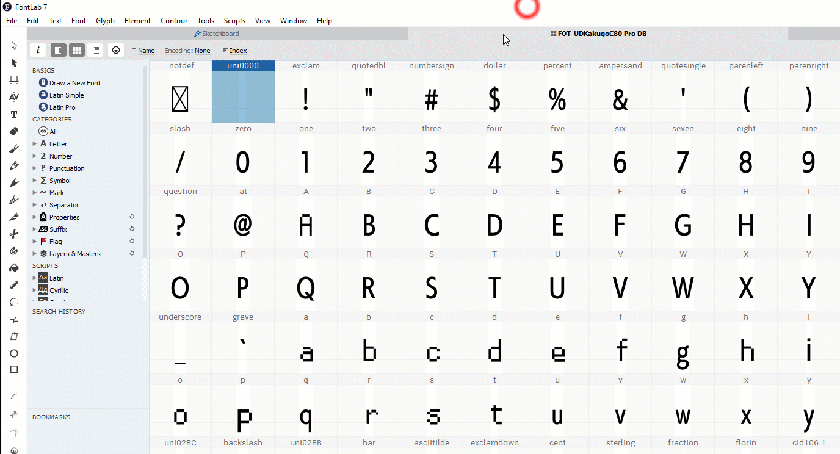Refresh the Flag category

tap(132, 241)
